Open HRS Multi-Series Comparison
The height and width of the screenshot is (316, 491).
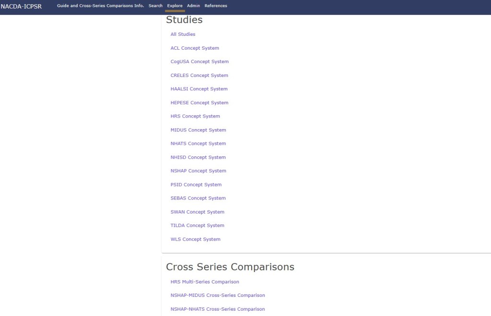pyautogui.click(x=205, y=282)
